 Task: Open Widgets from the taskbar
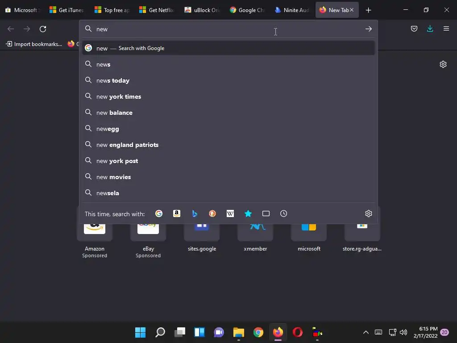(199, 332)
